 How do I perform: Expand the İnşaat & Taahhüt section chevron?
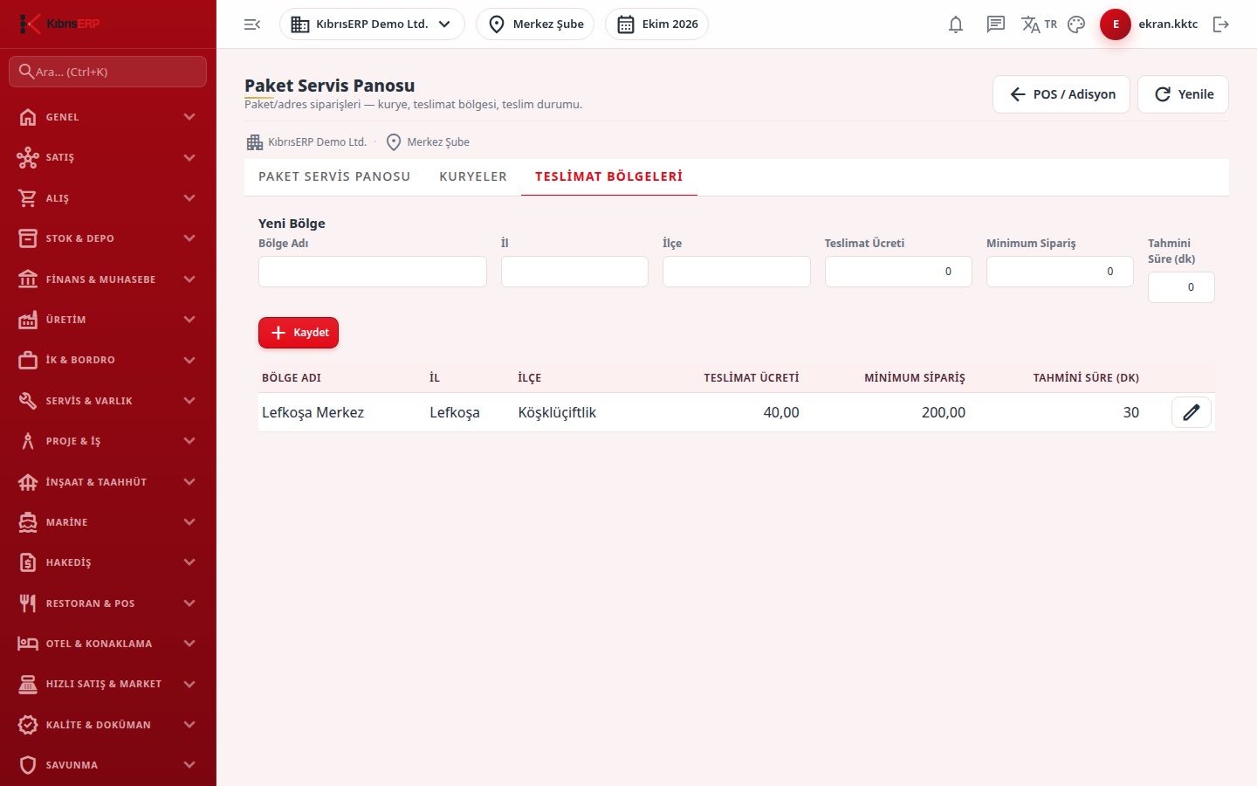coord(189,482)
